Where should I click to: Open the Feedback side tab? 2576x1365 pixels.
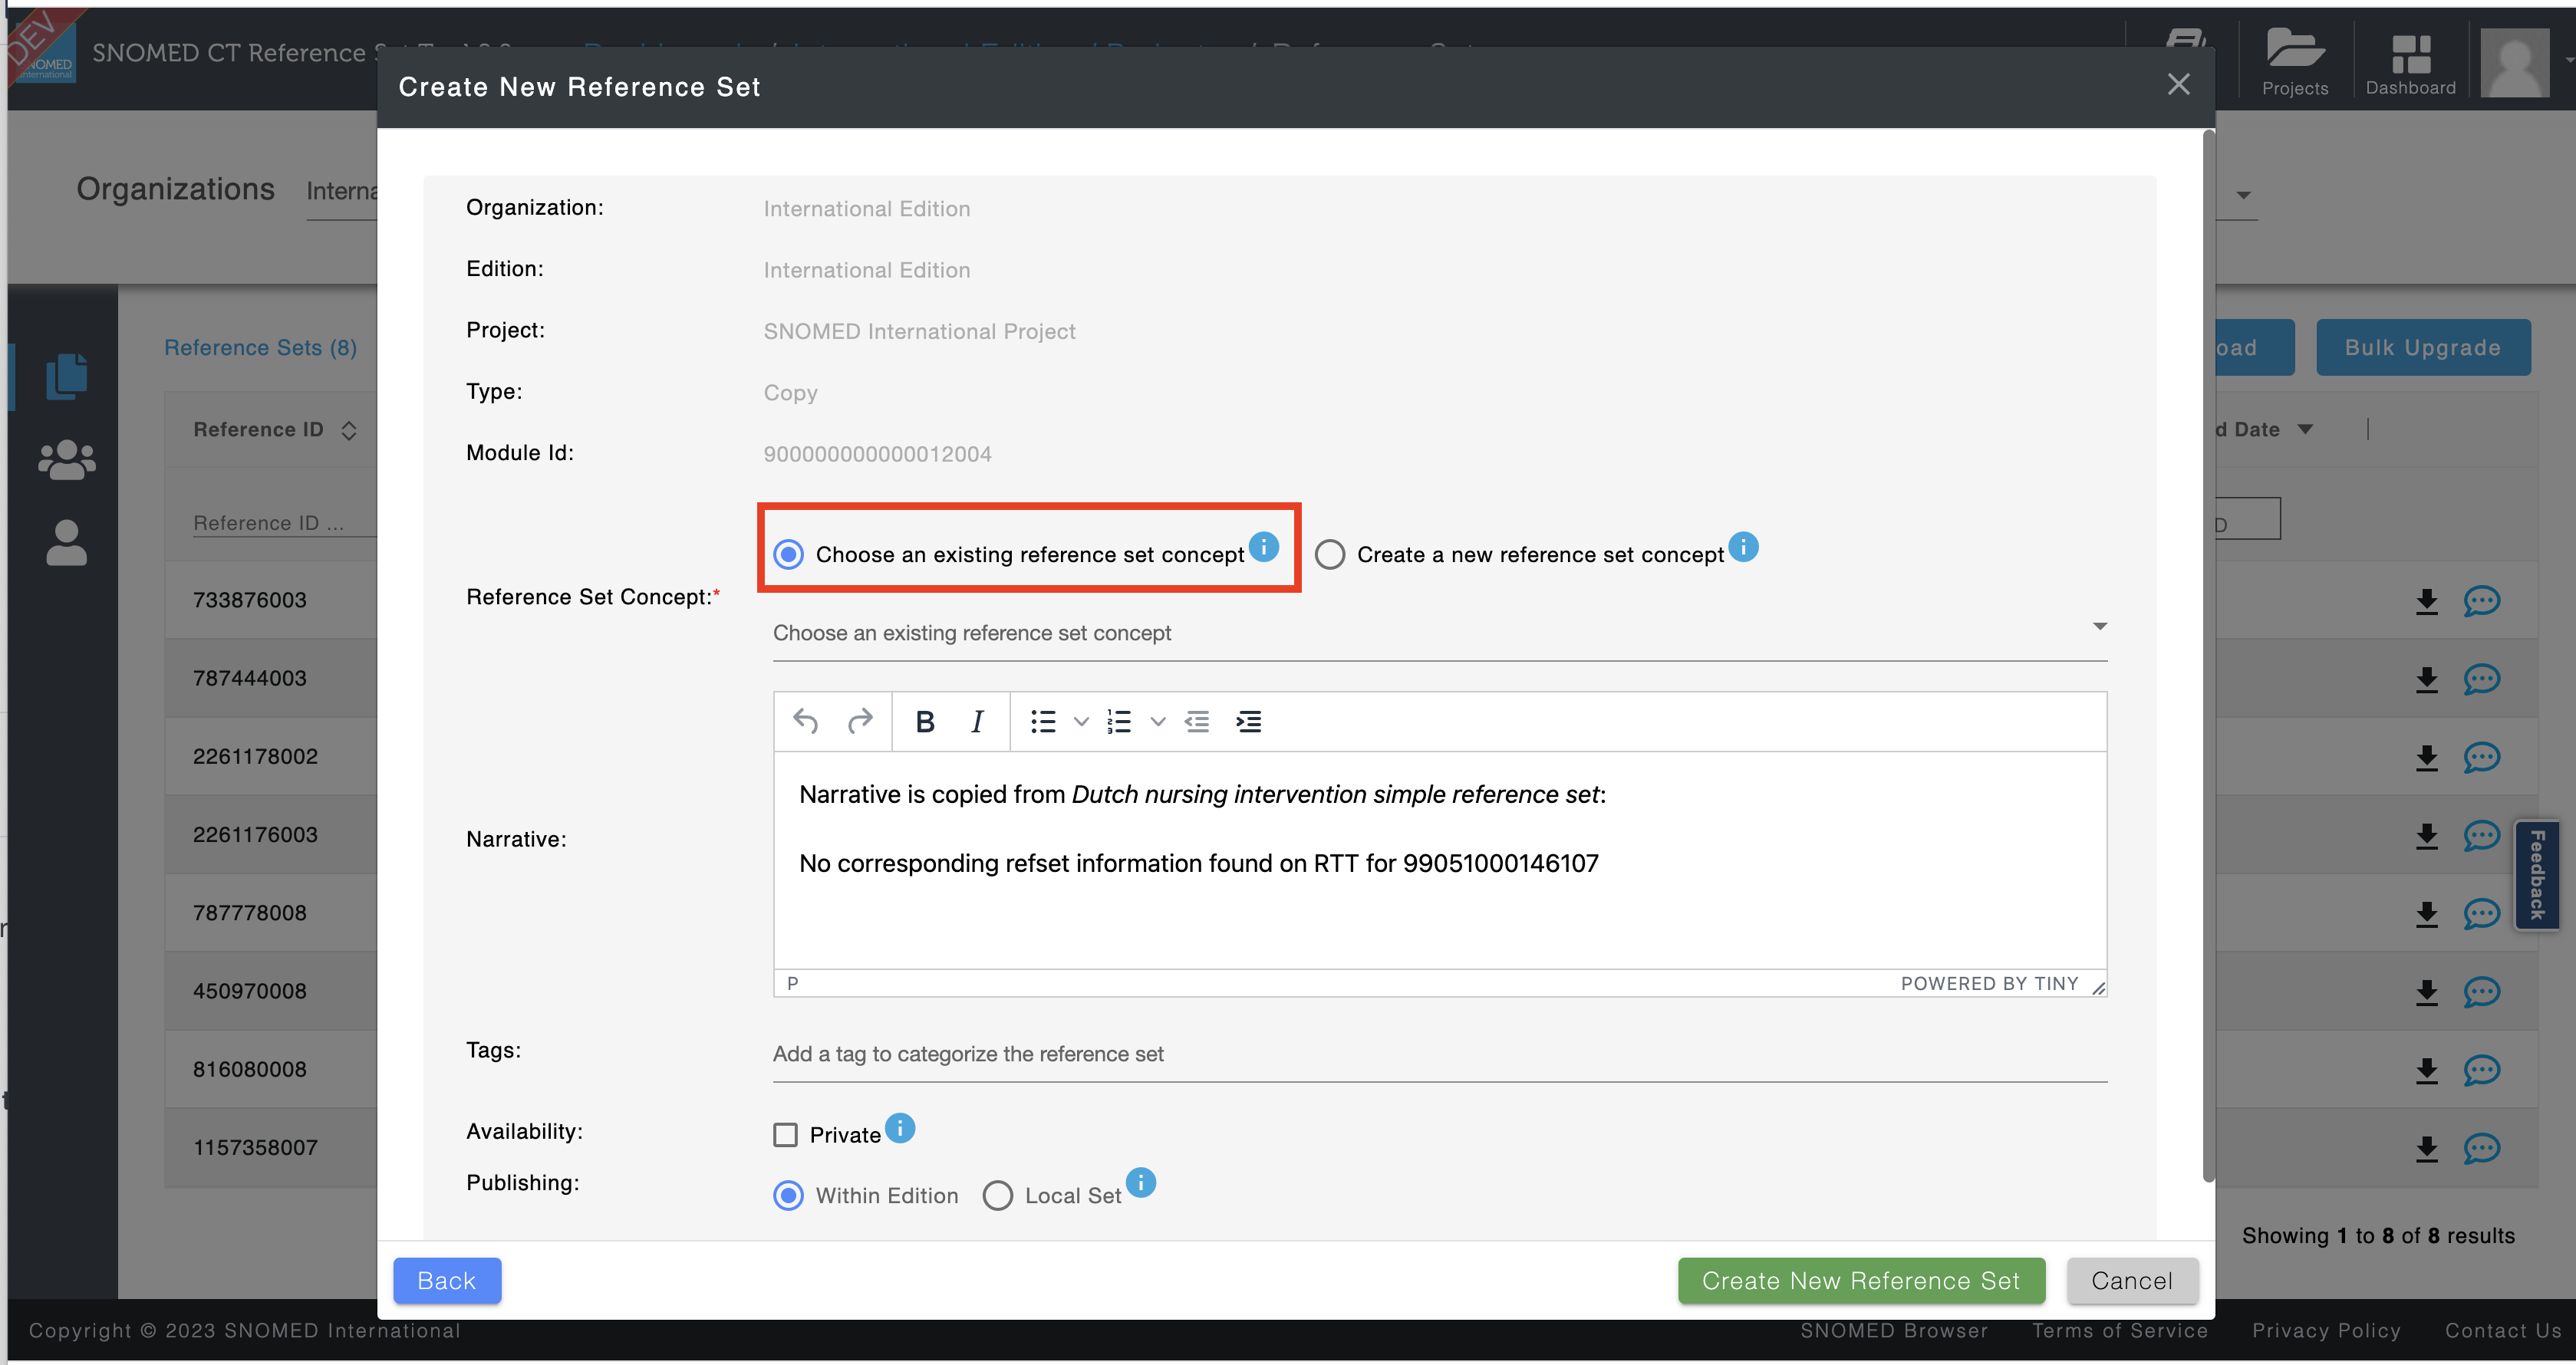[x=2537, y=875]
